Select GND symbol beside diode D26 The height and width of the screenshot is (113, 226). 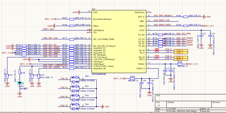[105, 107]
